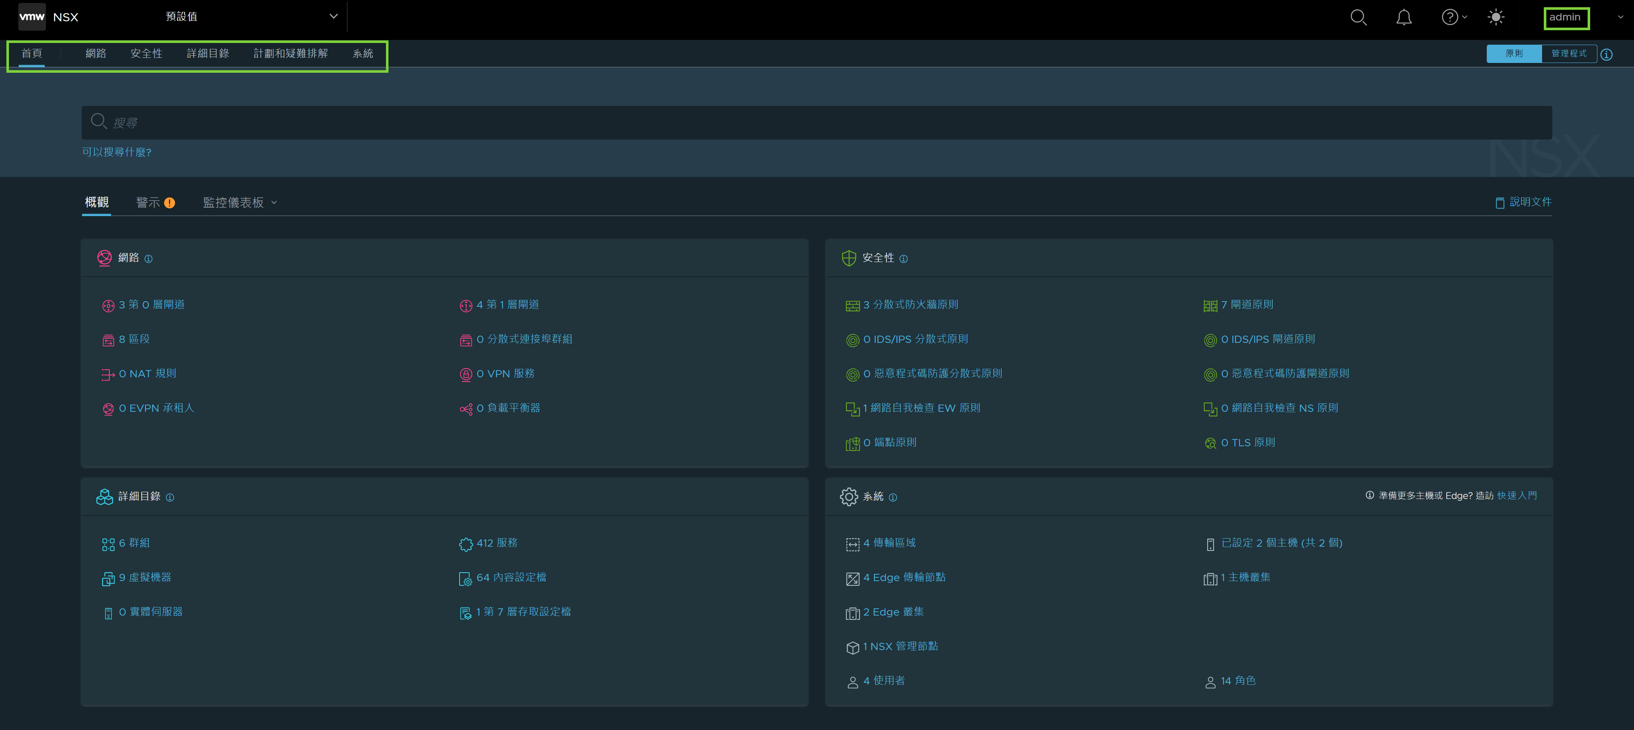The width and height of the screenshot is (1634, 730).
Task: Open 4 使用者 users link
Action: [x=884, y=681]
